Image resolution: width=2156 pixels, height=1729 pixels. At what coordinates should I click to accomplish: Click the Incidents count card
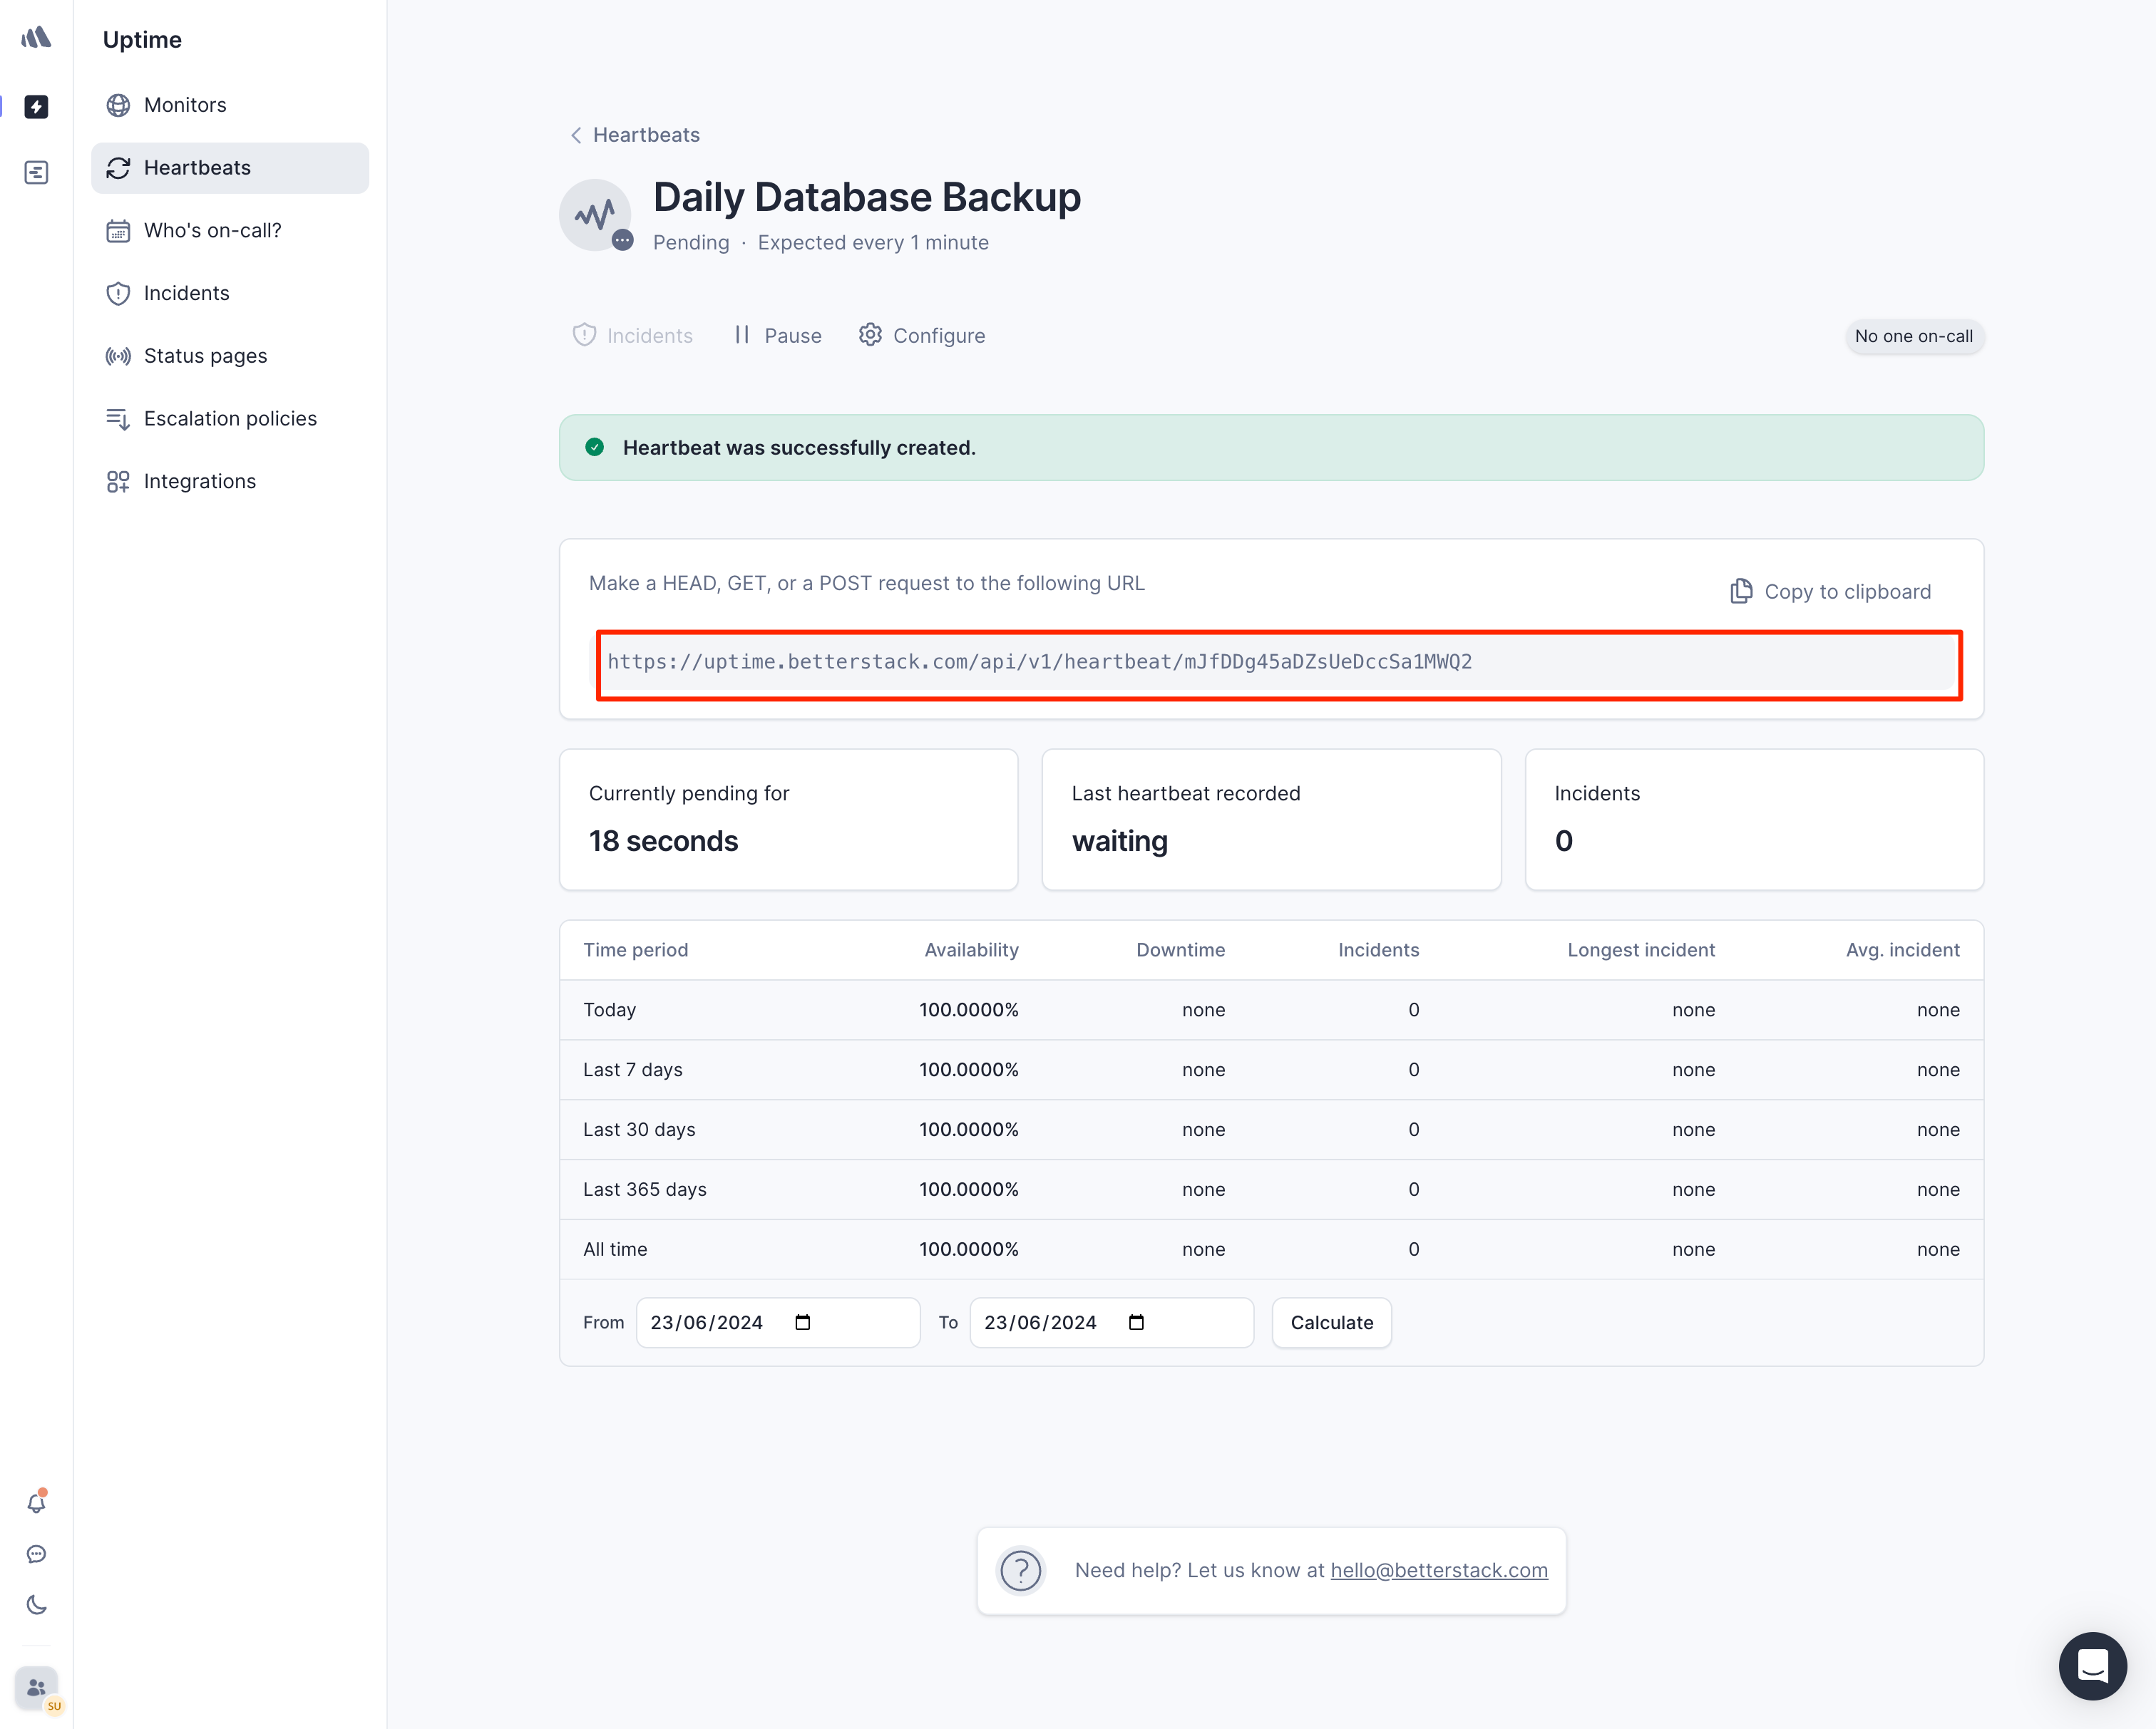pyautogui.click(x=1754, y=820)
